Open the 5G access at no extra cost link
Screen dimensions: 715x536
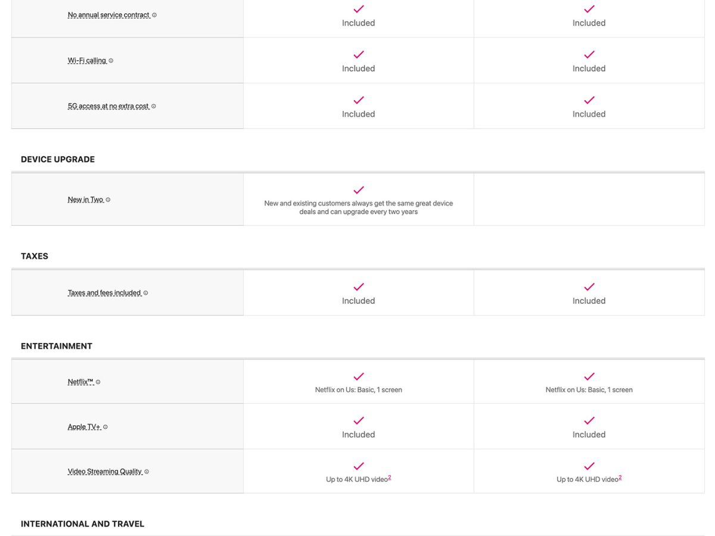108,106
